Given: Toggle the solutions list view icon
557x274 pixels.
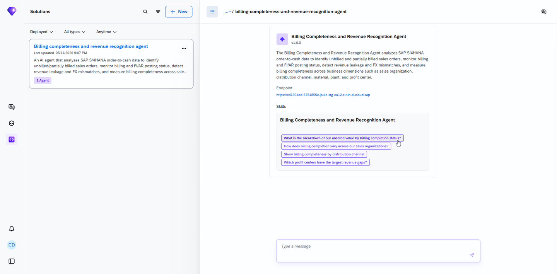Looking at the screenshot, I should click(x=212, y=12).
